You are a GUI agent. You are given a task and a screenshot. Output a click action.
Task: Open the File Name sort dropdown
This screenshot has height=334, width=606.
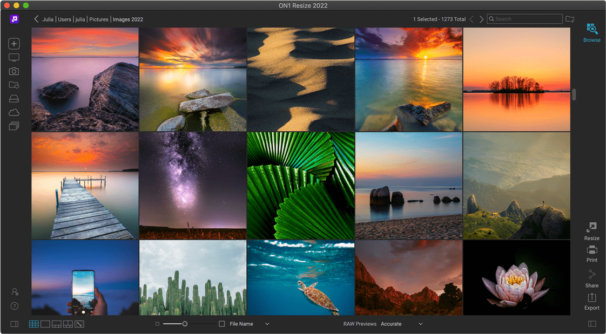(250, 324)
